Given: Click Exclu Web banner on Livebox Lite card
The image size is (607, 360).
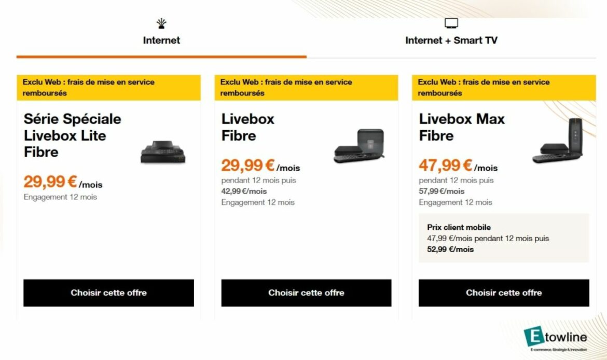Looking at the screenshot, I should 108,88.
